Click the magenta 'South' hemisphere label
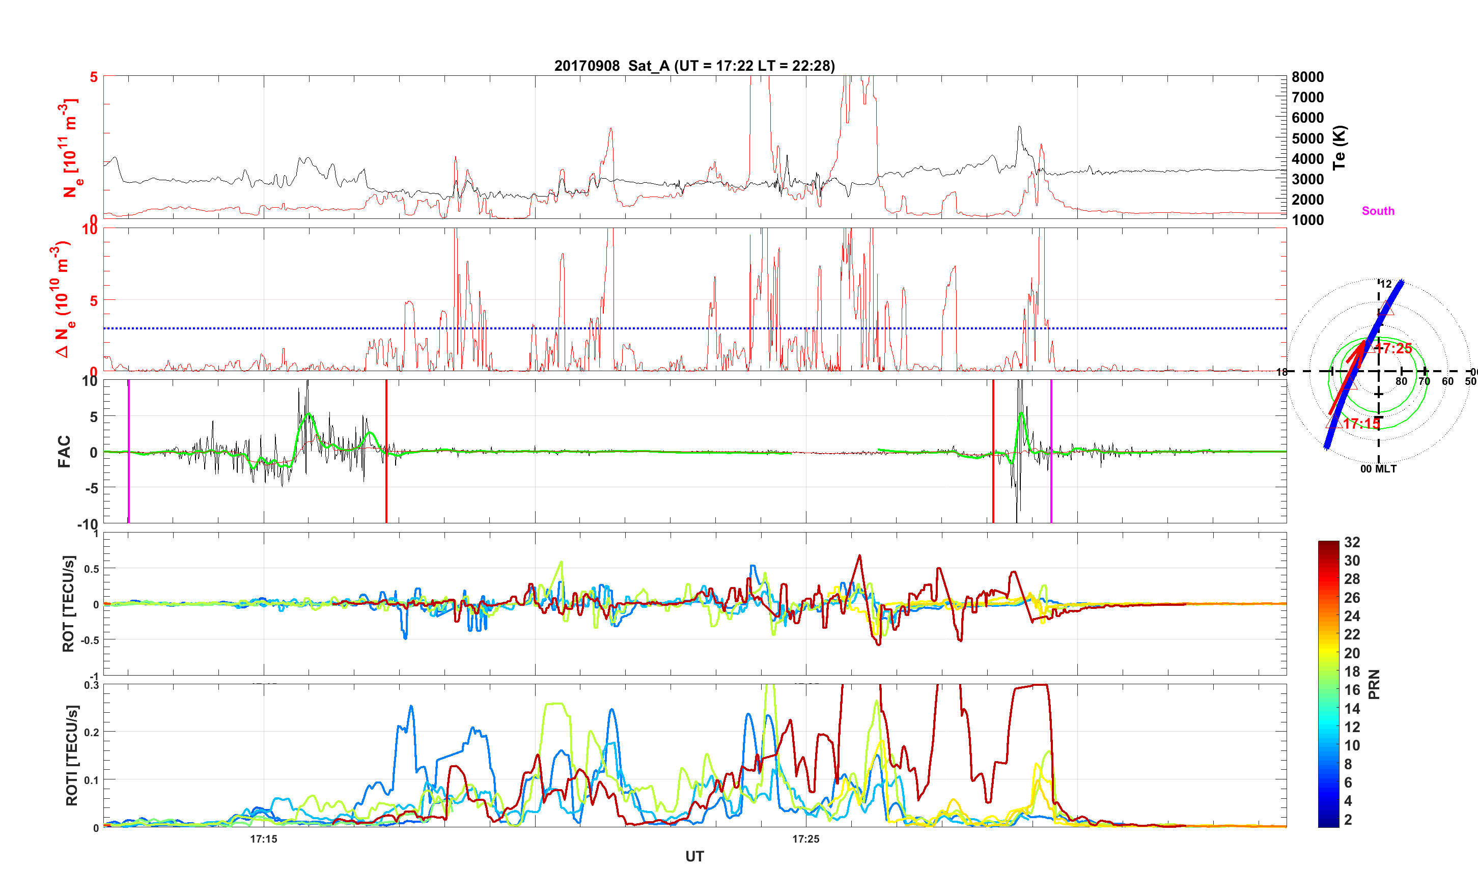The image size is (1478, 894). tap(1378, 211)
